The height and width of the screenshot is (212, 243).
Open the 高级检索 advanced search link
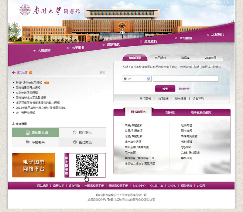(184, 89)
